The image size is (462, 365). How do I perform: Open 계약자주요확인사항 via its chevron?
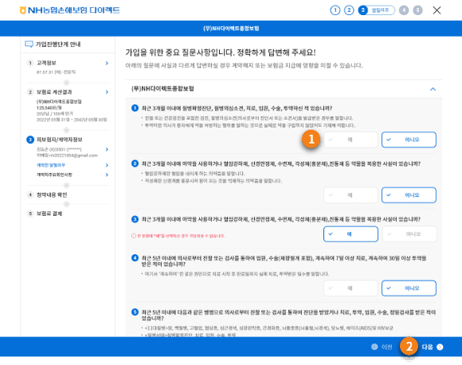(x=107, y=175)
